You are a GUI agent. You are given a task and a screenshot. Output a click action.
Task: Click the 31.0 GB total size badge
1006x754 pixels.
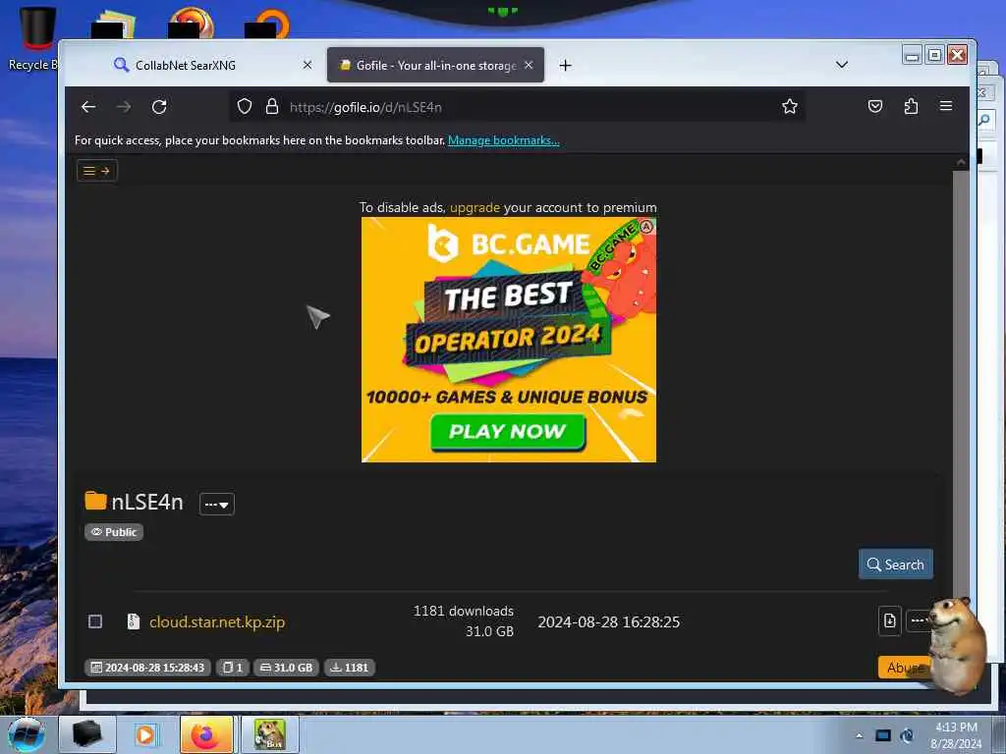[286, 668]
